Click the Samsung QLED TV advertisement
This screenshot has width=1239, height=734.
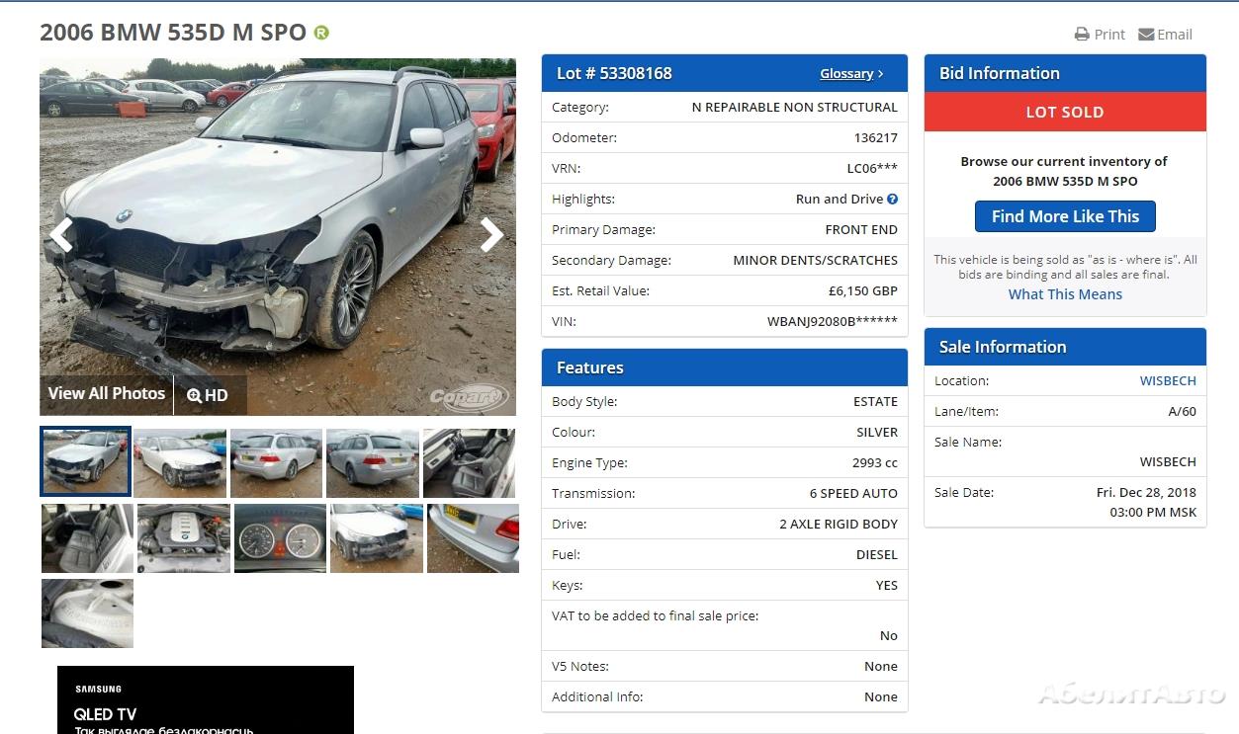click(206, 700)
